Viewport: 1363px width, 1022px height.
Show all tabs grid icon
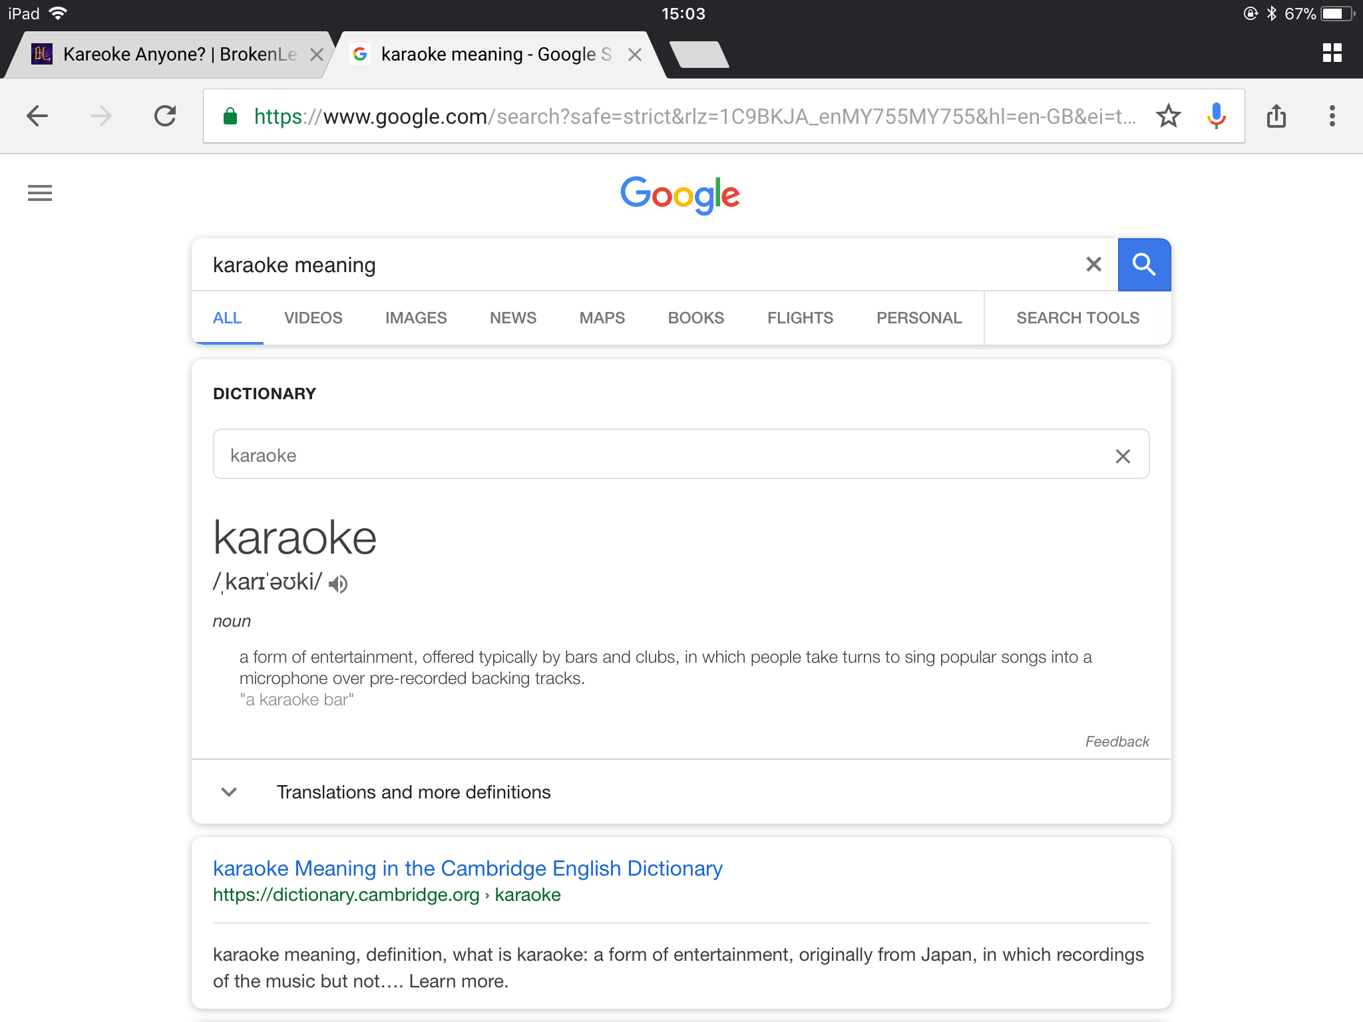[x=1332, y=53]
